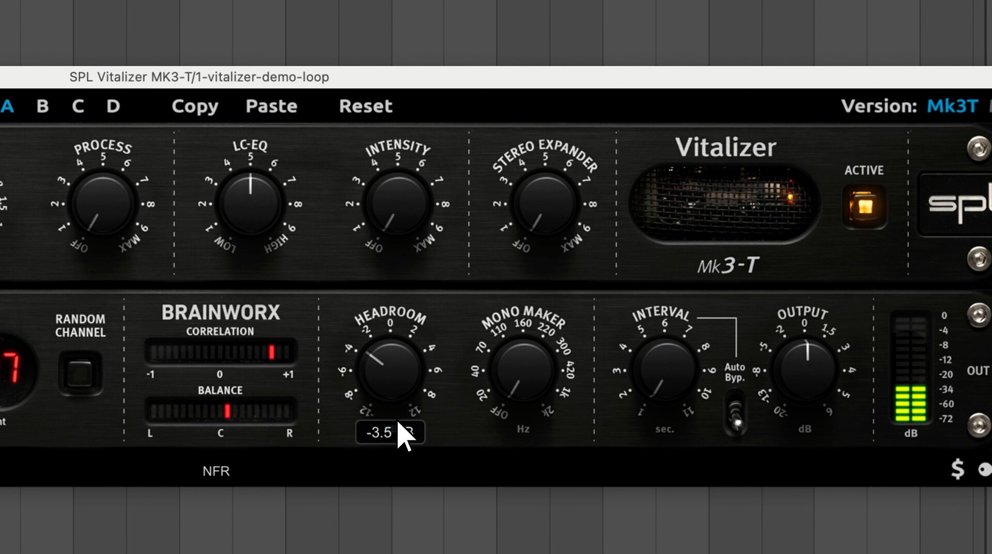Screen dimensions: 992x554
Task: Switch to preset bank D
Action: click(113, 106)
